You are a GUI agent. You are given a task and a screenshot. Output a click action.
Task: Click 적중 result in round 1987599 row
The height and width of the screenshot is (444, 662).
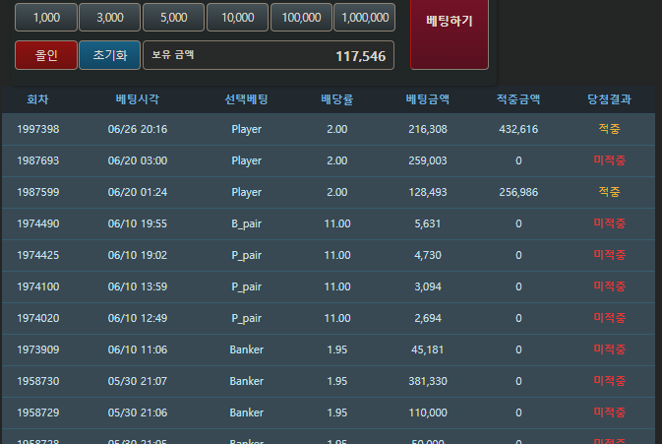point(609,192)
